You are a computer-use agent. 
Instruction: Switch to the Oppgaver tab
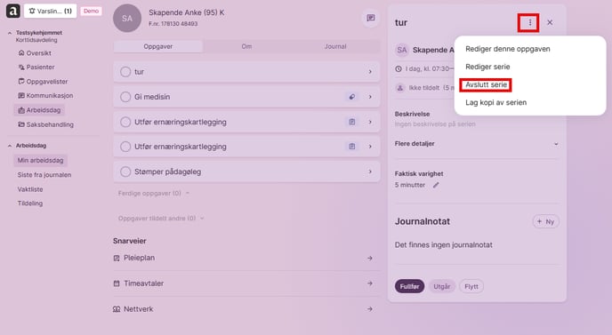point(158,46)
